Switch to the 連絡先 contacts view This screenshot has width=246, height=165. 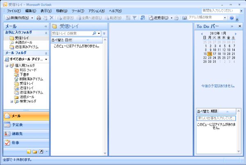click(x=26, y=134)
